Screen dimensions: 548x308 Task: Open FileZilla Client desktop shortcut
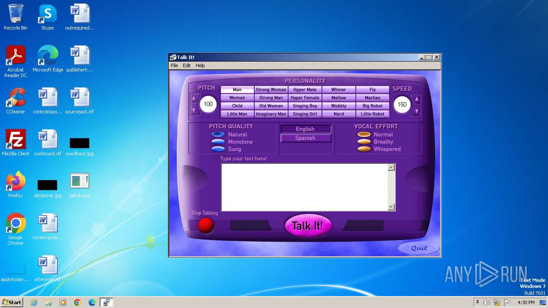pos(15,143)
